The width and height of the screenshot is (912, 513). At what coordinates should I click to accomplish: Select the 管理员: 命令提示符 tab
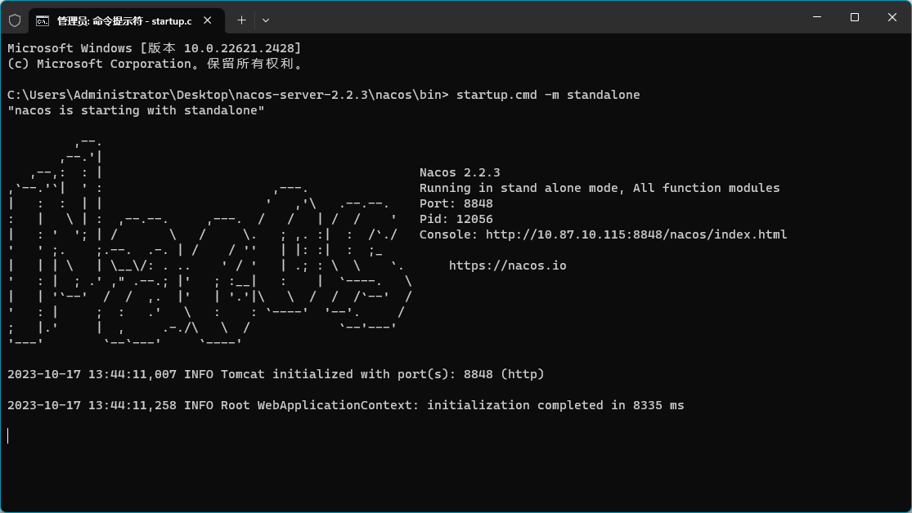(x=123, y=20)
